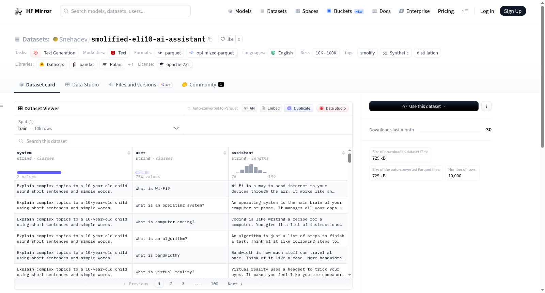545x293 pixels.
Task: Open Buckets in the top navigation
Action: [x=345, y=11]
